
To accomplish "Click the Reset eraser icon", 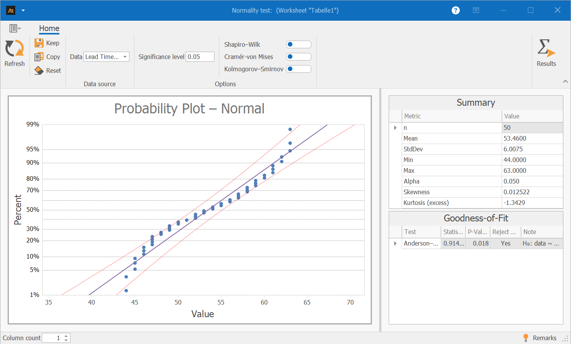I will [x=39, y=70].
